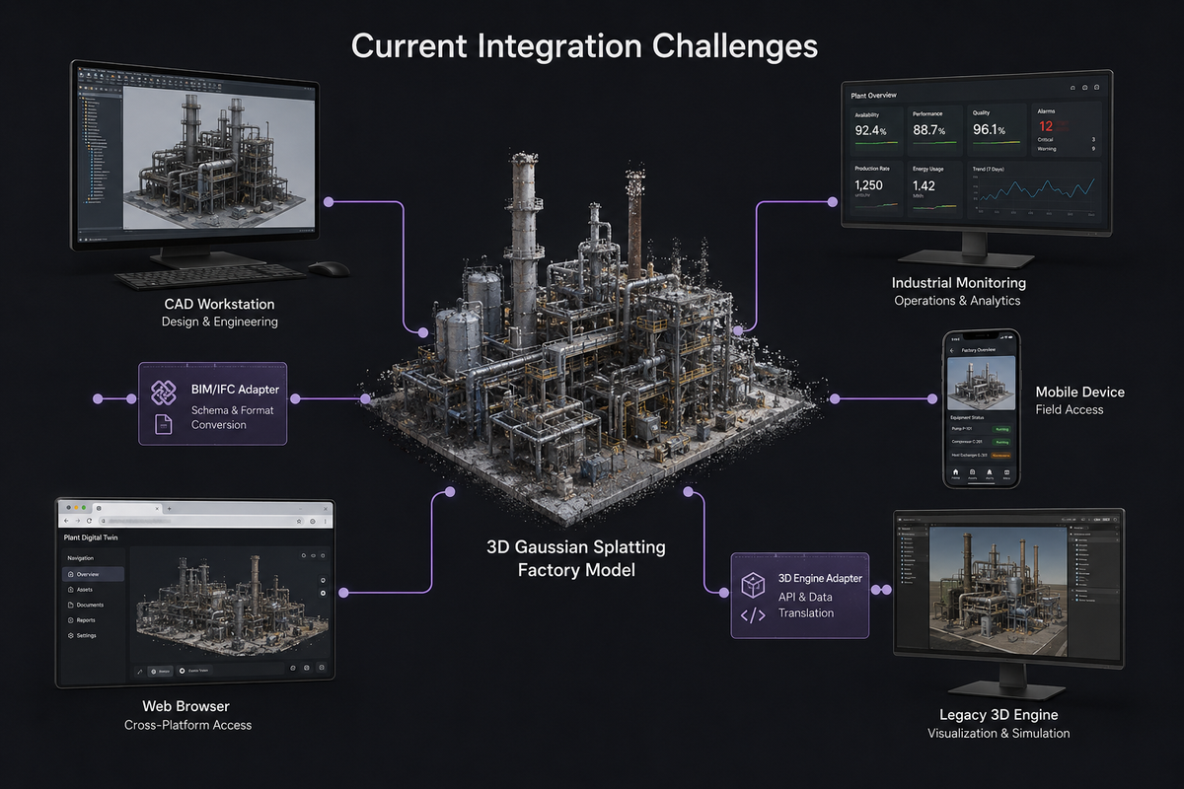Screen dimensions: 1184x789
Task: Tap the factory image on mobile device
Action: click(981, 383)
